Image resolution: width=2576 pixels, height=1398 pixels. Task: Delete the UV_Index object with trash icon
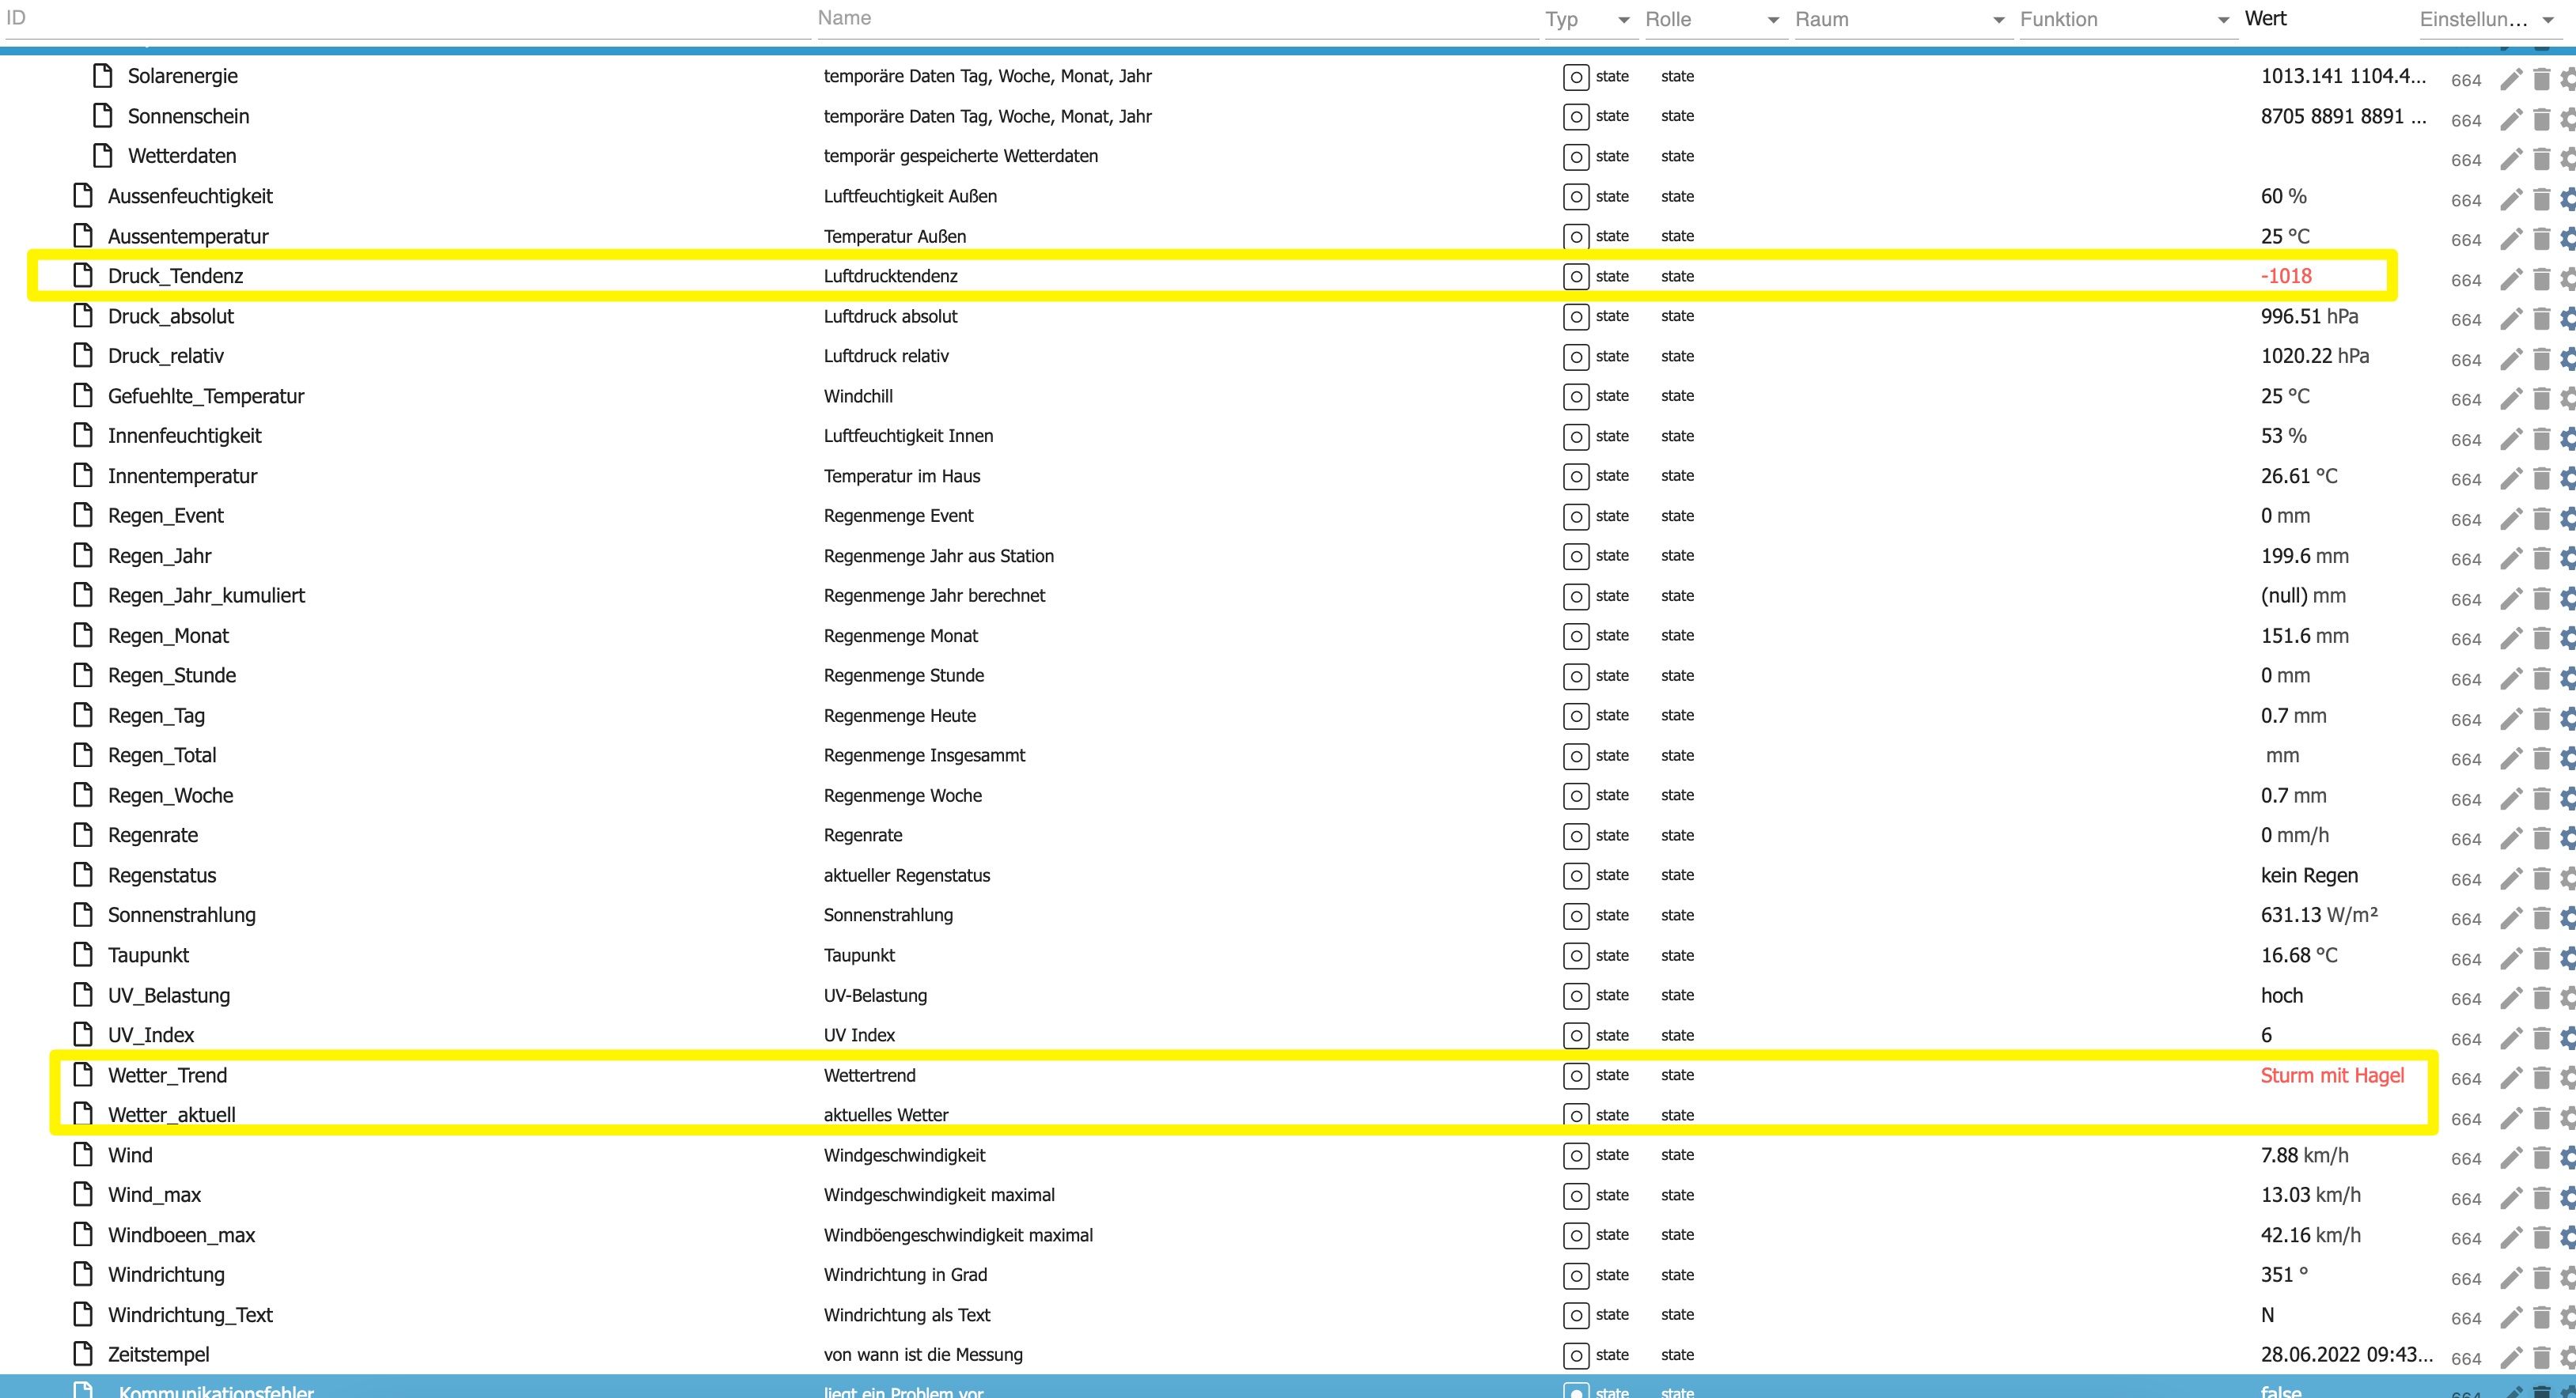point(2541,1039)
